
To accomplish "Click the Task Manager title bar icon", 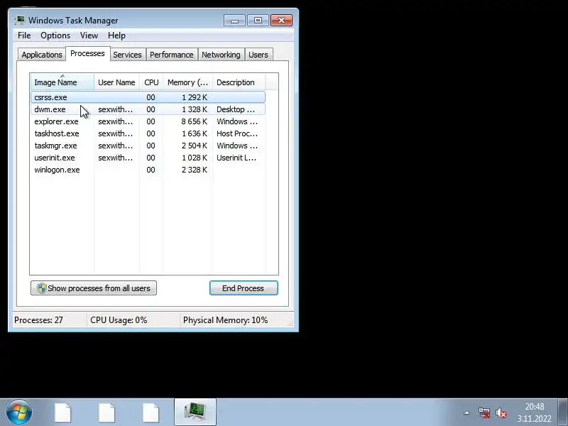I will tap(20, 21).
